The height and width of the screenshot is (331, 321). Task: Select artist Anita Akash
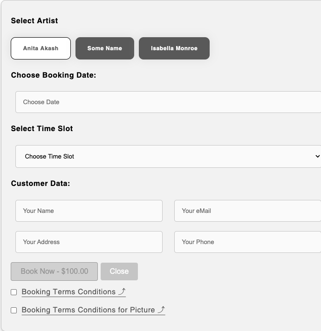(x=41, y=48)
